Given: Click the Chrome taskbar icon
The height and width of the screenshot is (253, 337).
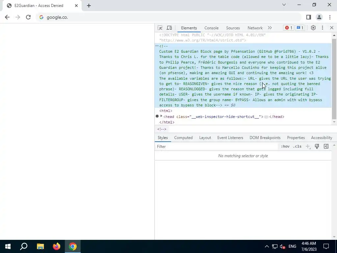Looking at the screenshot, I should [x=73, y=246].
